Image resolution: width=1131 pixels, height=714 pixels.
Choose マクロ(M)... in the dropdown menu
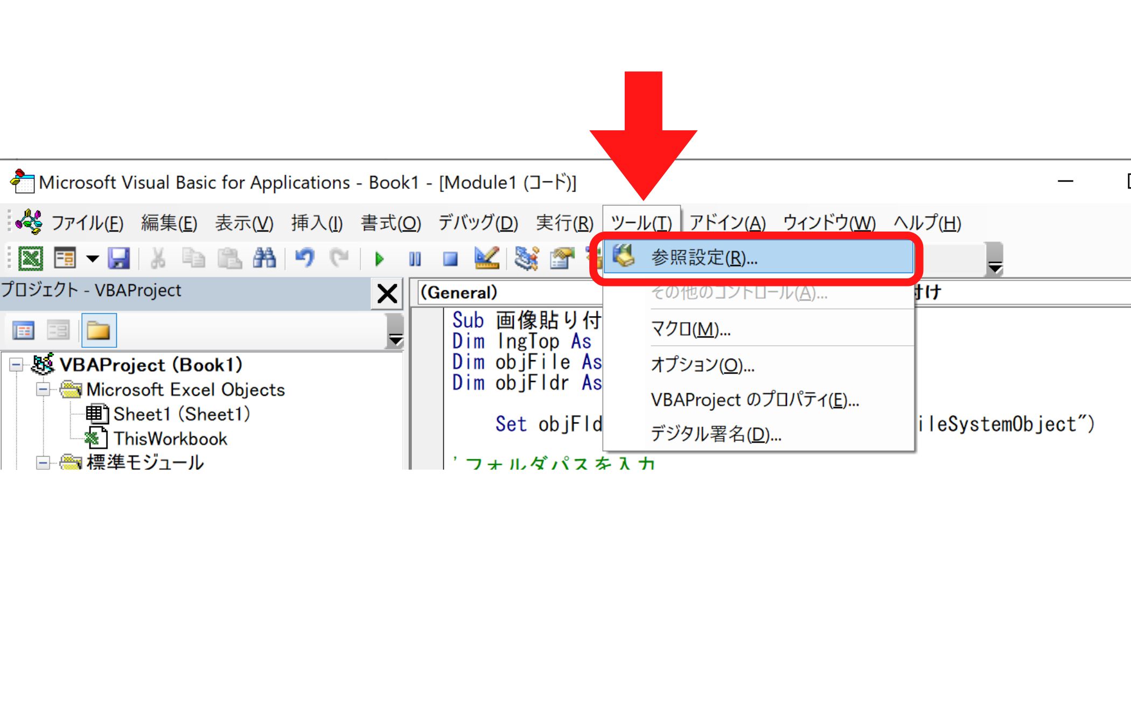(x=759, y=328)
